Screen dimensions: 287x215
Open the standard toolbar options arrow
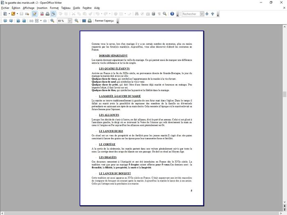178,14
